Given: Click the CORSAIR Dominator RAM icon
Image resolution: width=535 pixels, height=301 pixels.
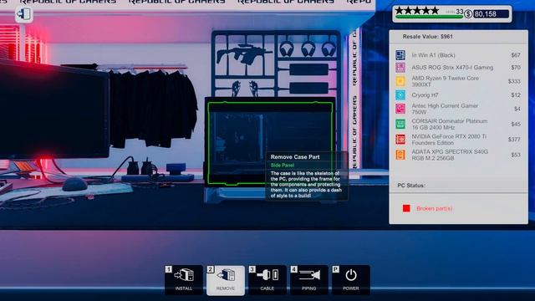Looking at the screenshot, I should coord(400,124).
